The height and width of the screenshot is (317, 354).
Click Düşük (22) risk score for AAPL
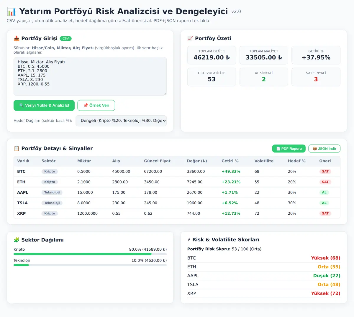point(327,276)
